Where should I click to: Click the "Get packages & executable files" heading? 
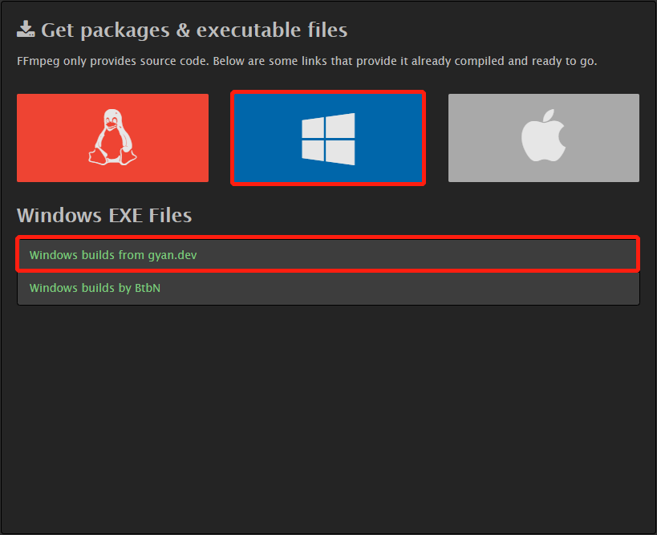pyautogui.click(x=194, y=30)
